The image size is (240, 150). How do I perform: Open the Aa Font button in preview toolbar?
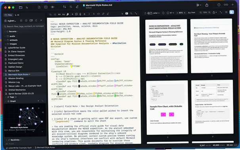192,13
